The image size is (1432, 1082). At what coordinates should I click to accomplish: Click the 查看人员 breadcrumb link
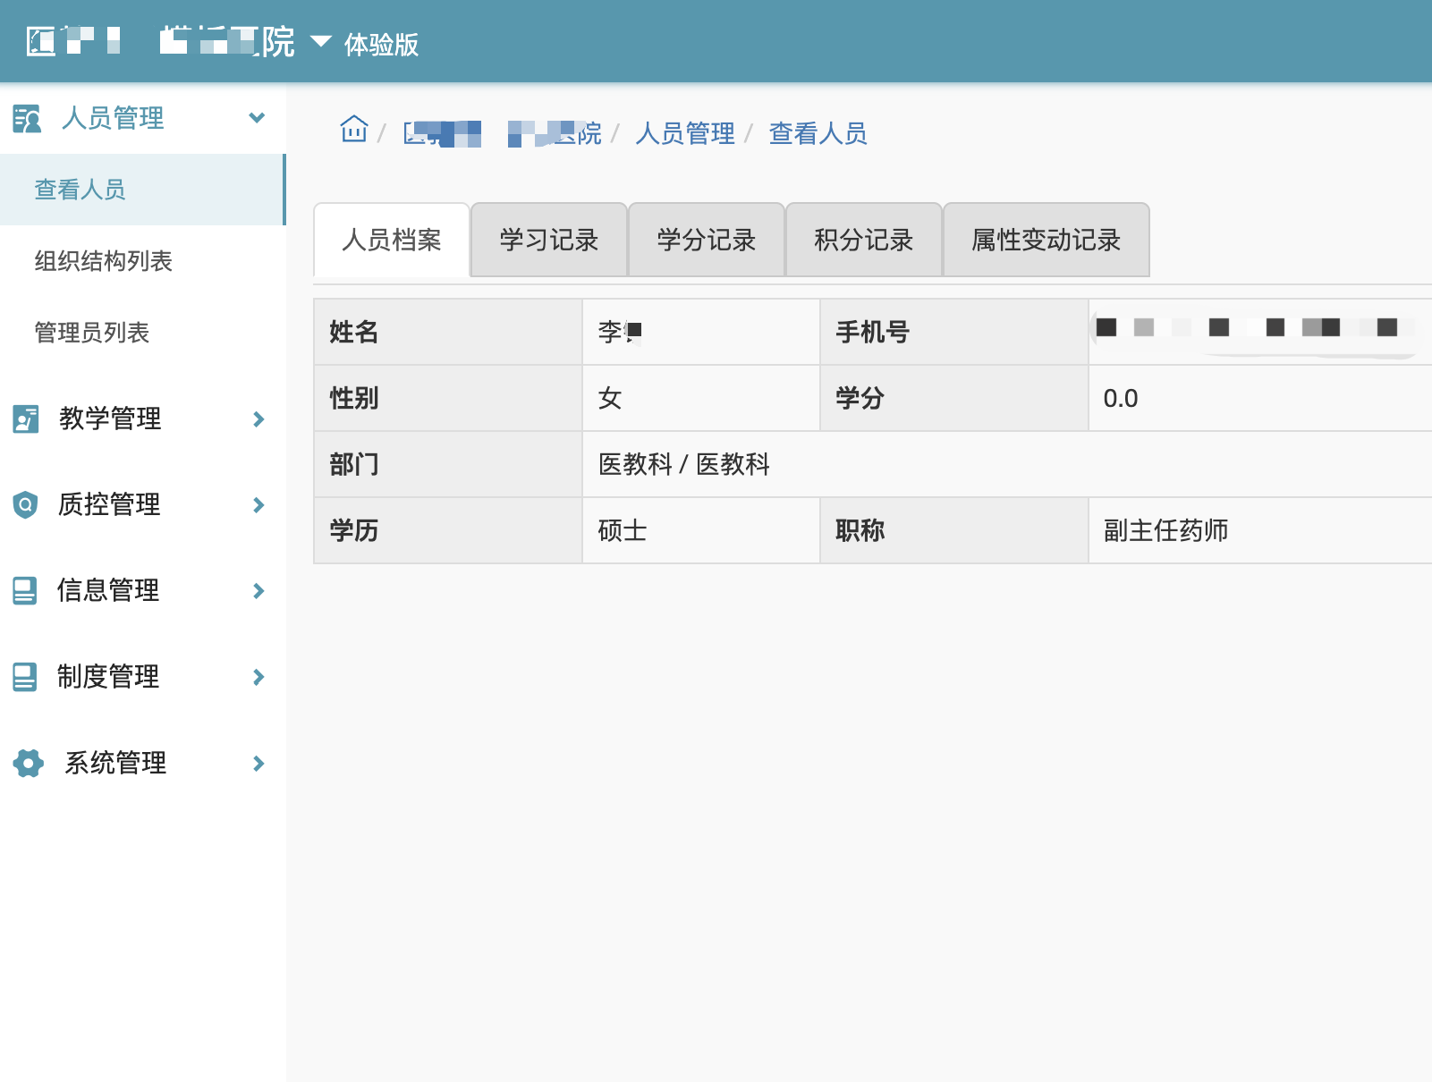[x=818, y=134]
